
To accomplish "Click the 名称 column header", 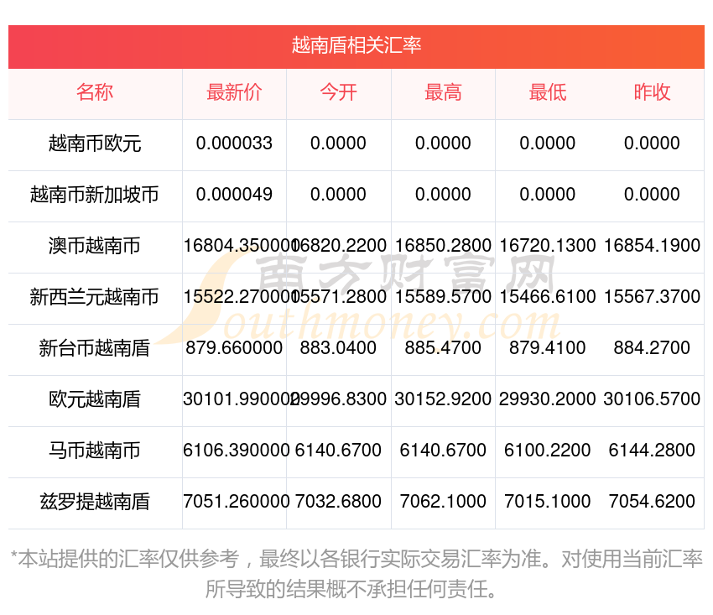I will tap(95, 92).
